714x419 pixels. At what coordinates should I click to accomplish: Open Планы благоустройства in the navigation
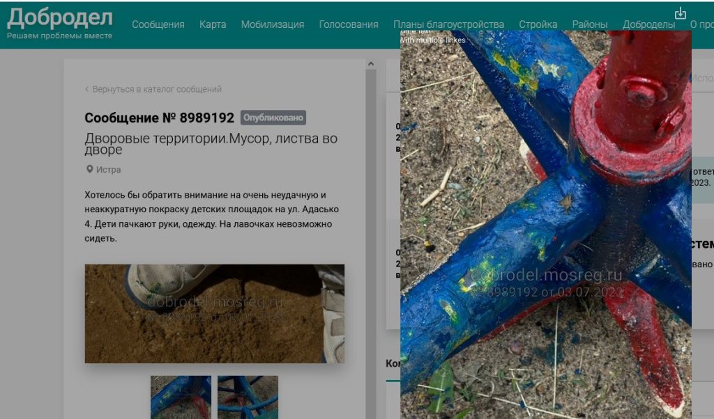[x=448, y=24]
